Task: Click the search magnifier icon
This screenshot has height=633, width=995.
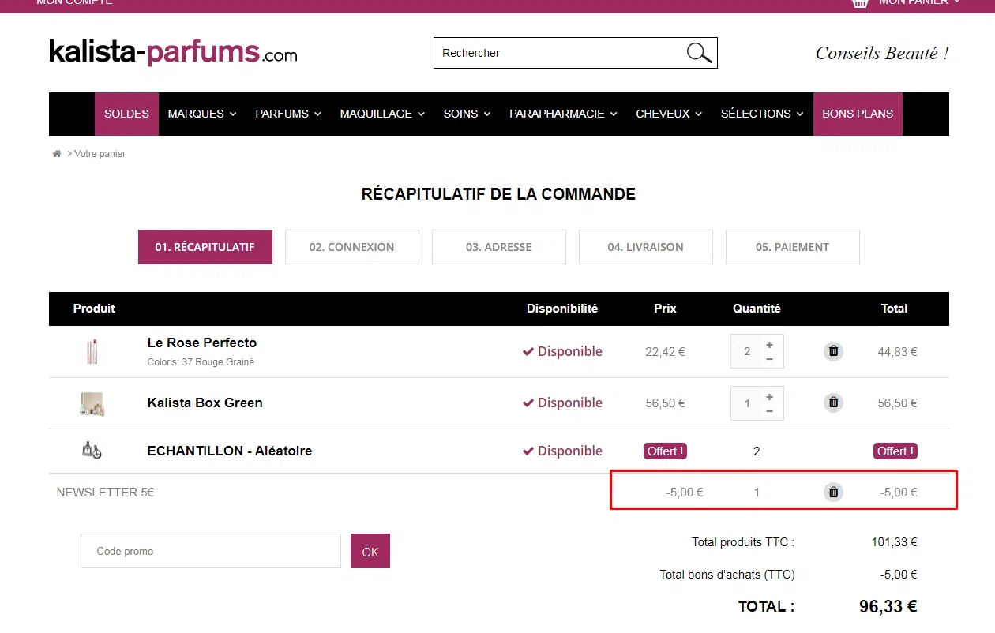Action: 699,53
